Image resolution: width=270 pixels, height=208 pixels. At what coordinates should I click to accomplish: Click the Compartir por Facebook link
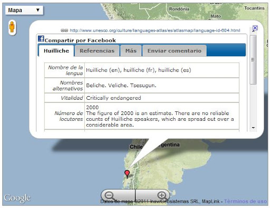80,40
